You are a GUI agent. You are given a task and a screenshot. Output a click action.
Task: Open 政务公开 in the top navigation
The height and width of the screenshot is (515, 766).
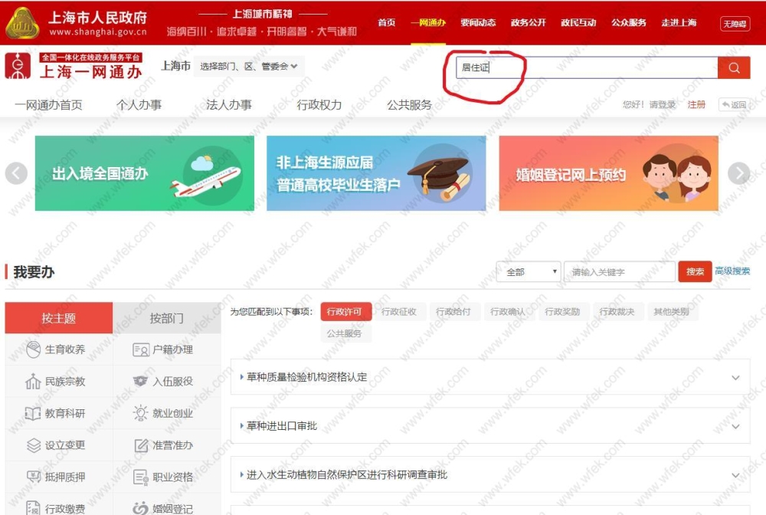(528, 22)
